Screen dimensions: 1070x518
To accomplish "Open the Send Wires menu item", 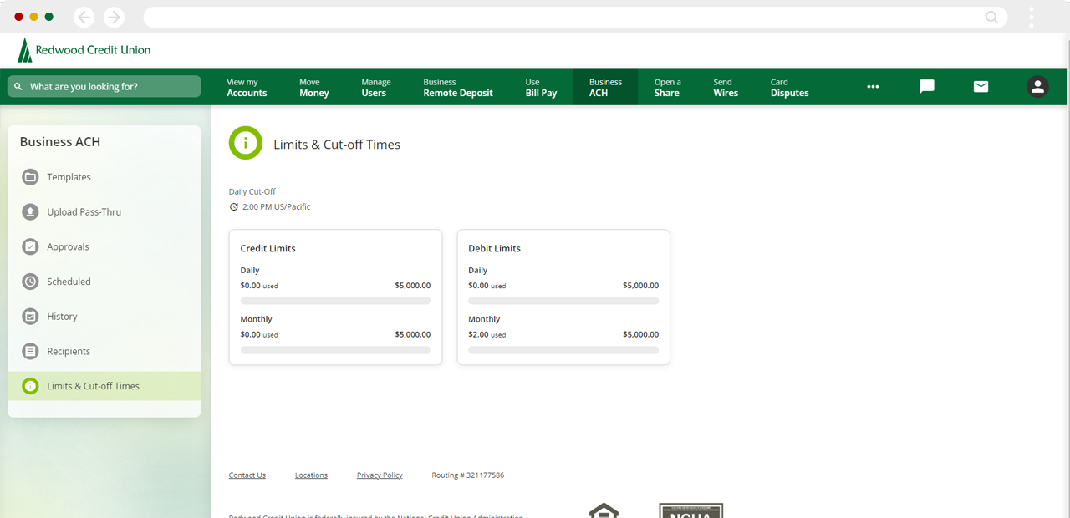I will pyautogui.click(x=726, y=88).
